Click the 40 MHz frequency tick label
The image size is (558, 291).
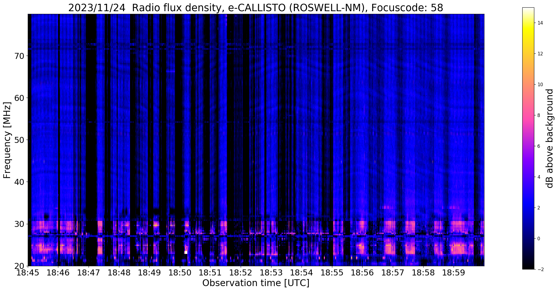click(19, 182)
